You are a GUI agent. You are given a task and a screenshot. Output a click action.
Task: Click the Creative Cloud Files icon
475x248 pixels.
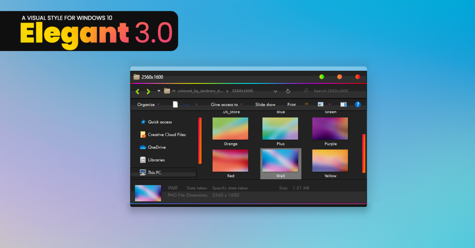(x=143, y=135)
